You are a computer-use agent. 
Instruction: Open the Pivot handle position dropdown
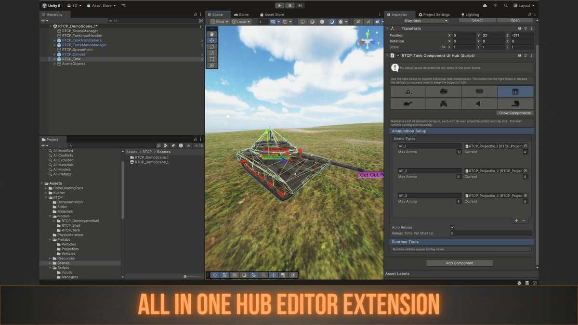tap(220, 22)
